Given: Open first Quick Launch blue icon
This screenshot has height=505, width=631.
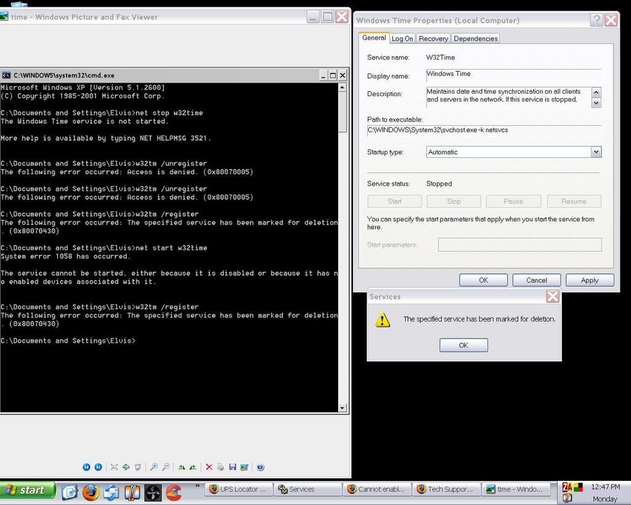Looking at the screenshot, I should [70, 492].
